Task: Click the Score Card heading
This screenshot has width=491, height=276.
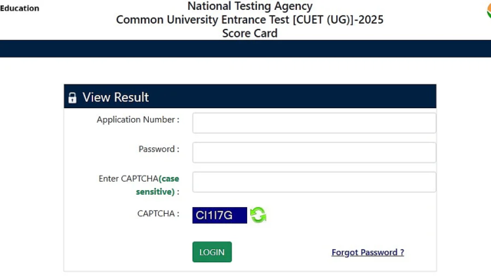Action: pyautogui.click(x=250, y=33)
